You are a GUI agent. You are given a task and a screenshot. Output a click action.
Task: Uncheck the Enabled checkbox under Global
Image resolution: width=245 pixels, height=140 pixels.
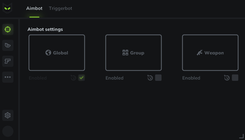pyautogui.click(x=82, y=78)
